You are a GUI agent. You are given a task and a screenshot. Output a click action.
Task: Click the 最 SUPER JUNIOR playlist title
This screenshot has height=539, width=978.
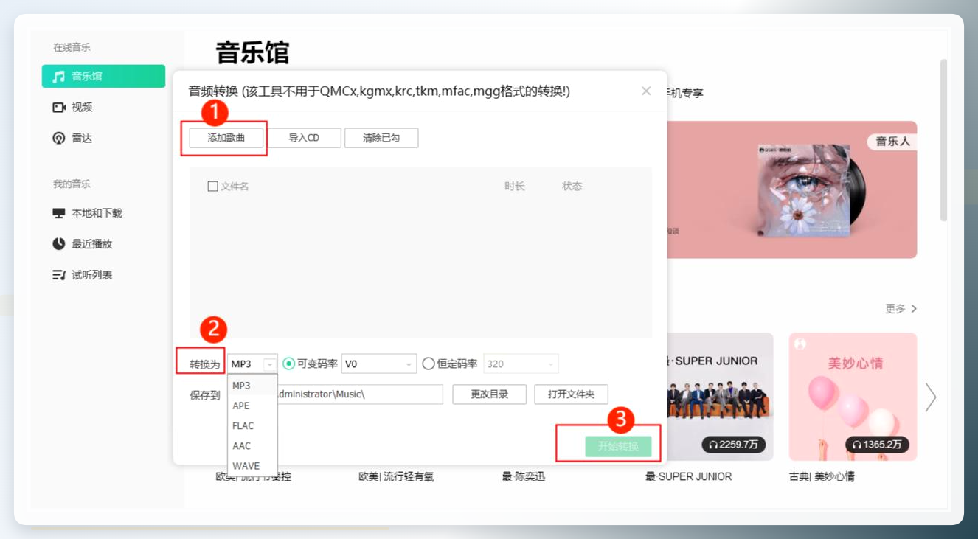click(x=689, y=477)
